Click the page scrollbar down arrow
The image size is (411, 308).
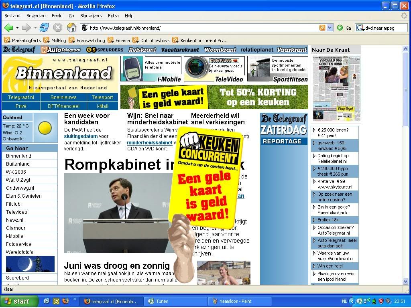click(405, 281)
